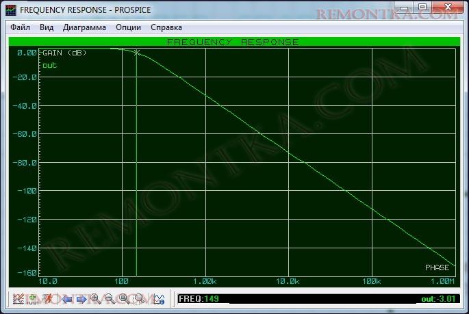This screenshot has height=314, width=469.
Task: Click the Edit Graph icon in toolbar
Action: coord(18,299)
